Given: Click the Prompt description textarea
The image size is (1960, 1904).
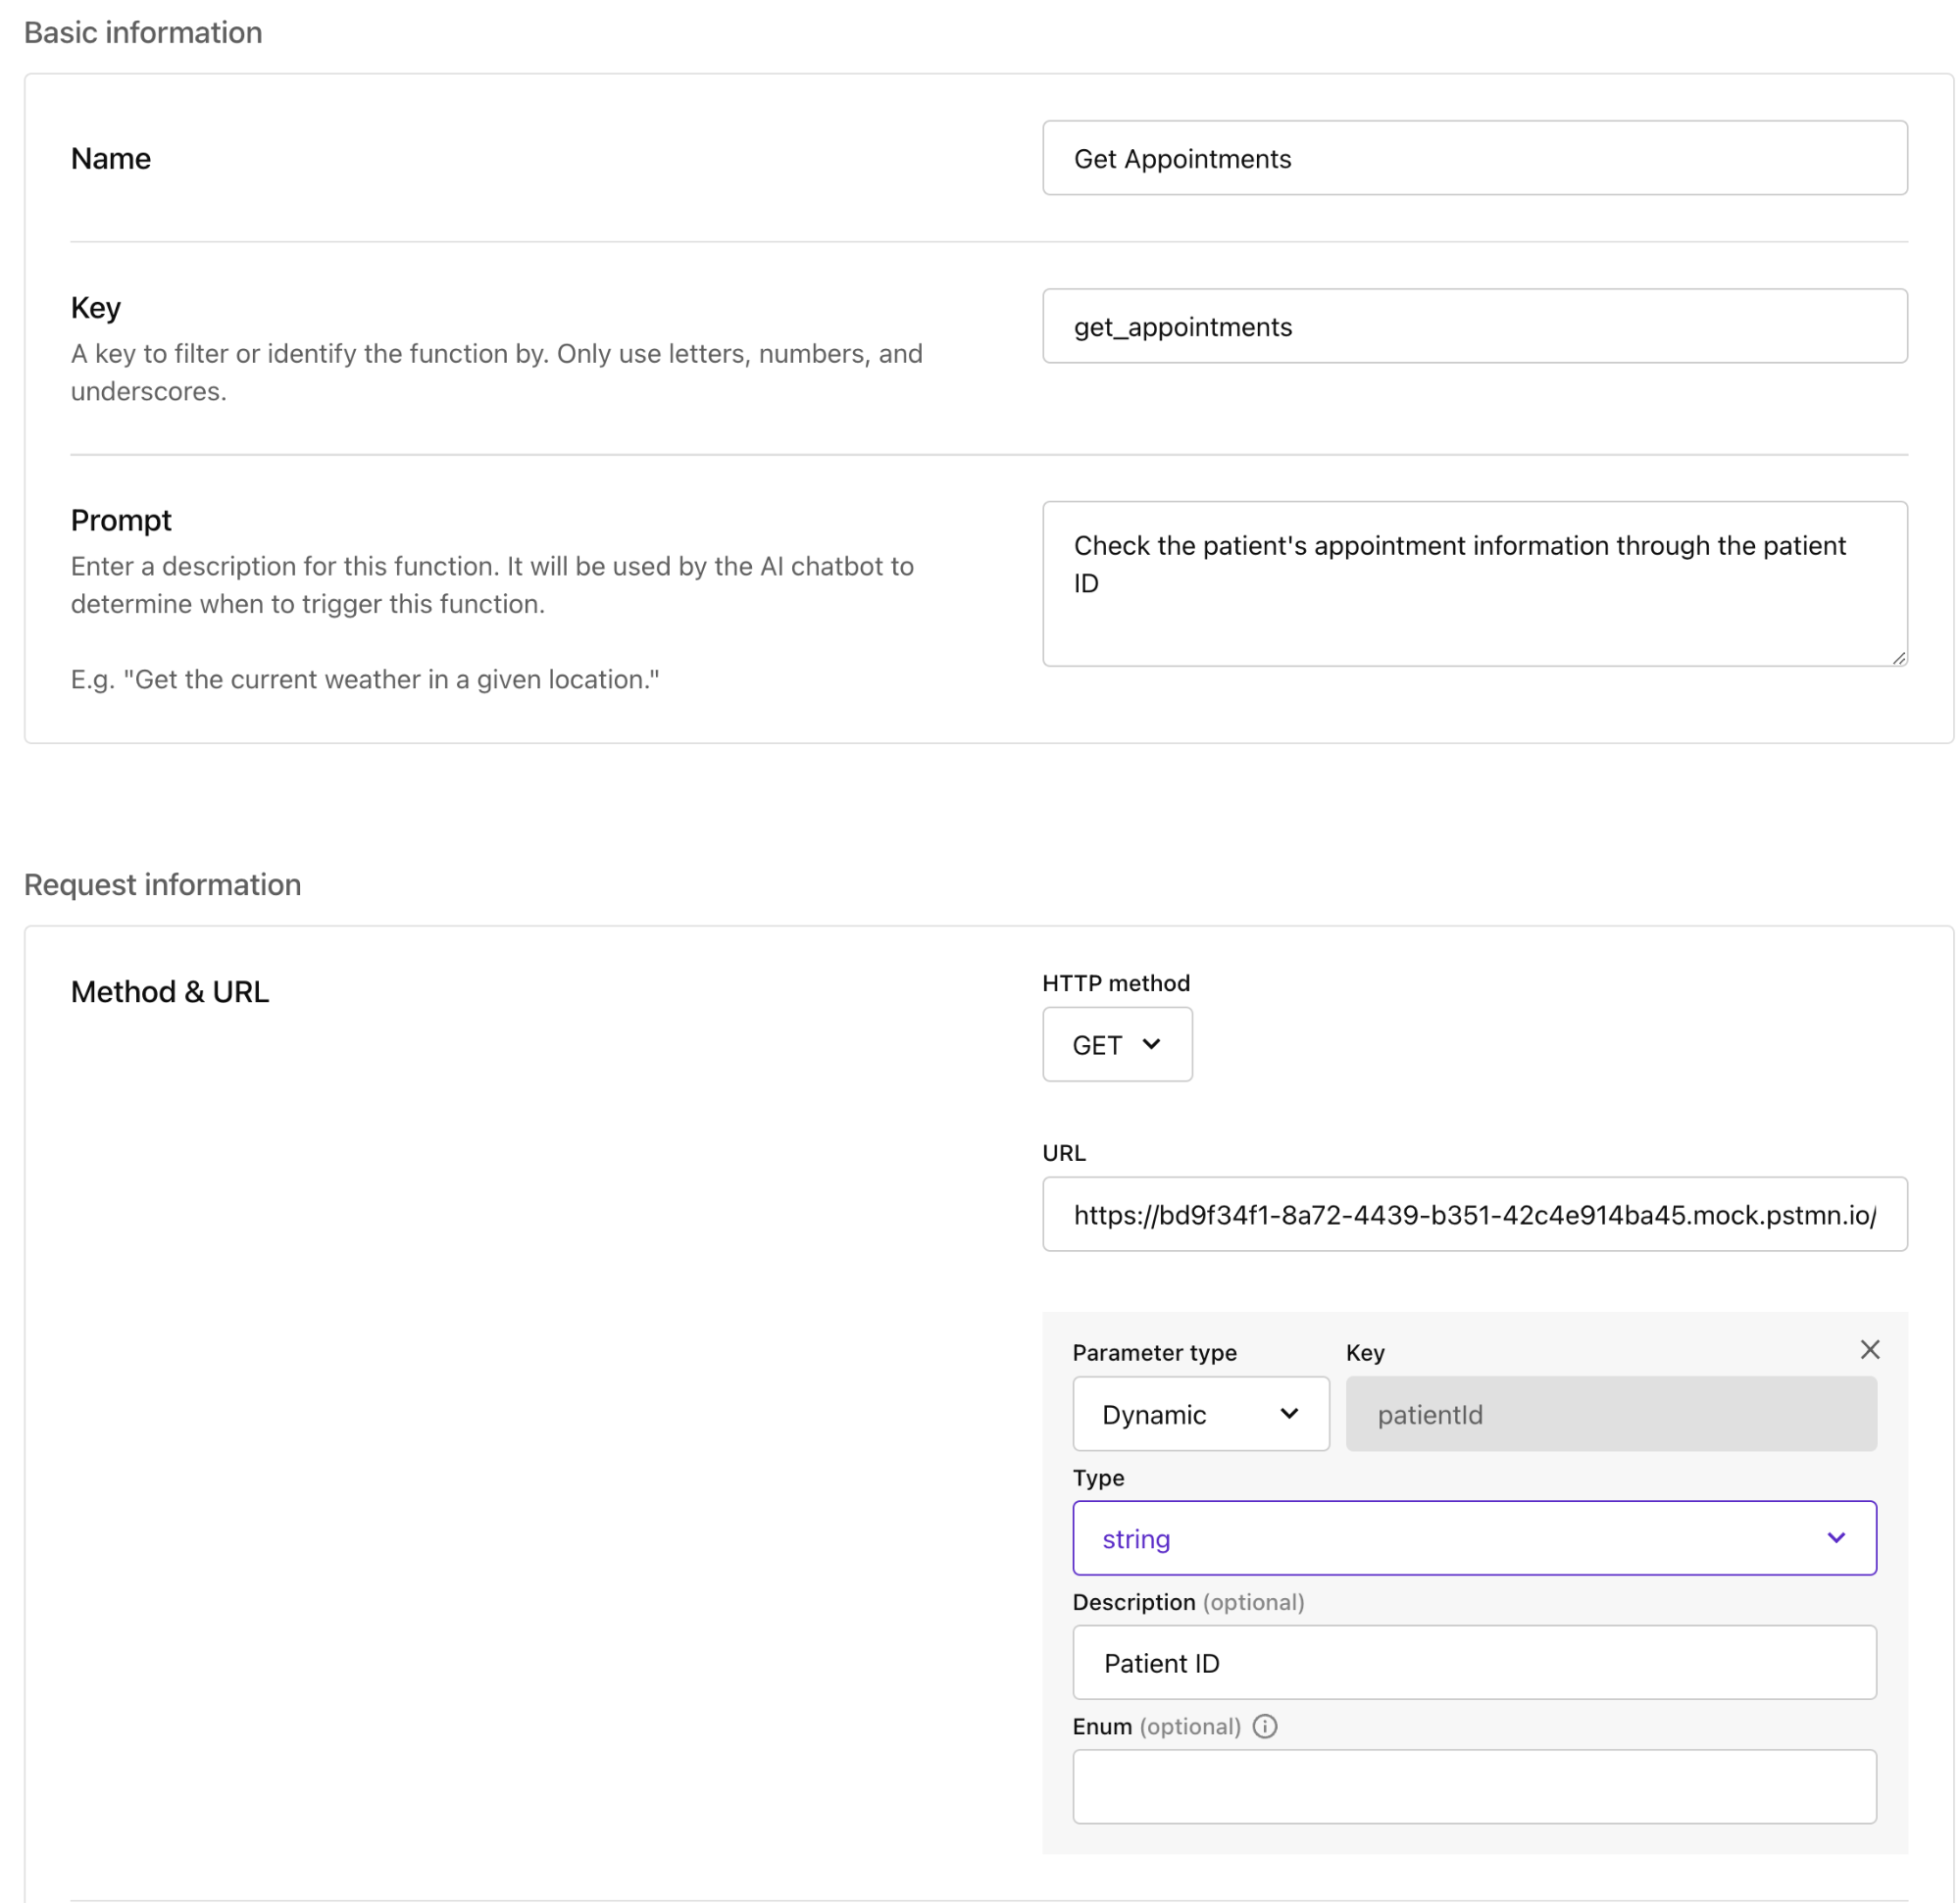Looking at the screenshot, I should (1474, 583).
